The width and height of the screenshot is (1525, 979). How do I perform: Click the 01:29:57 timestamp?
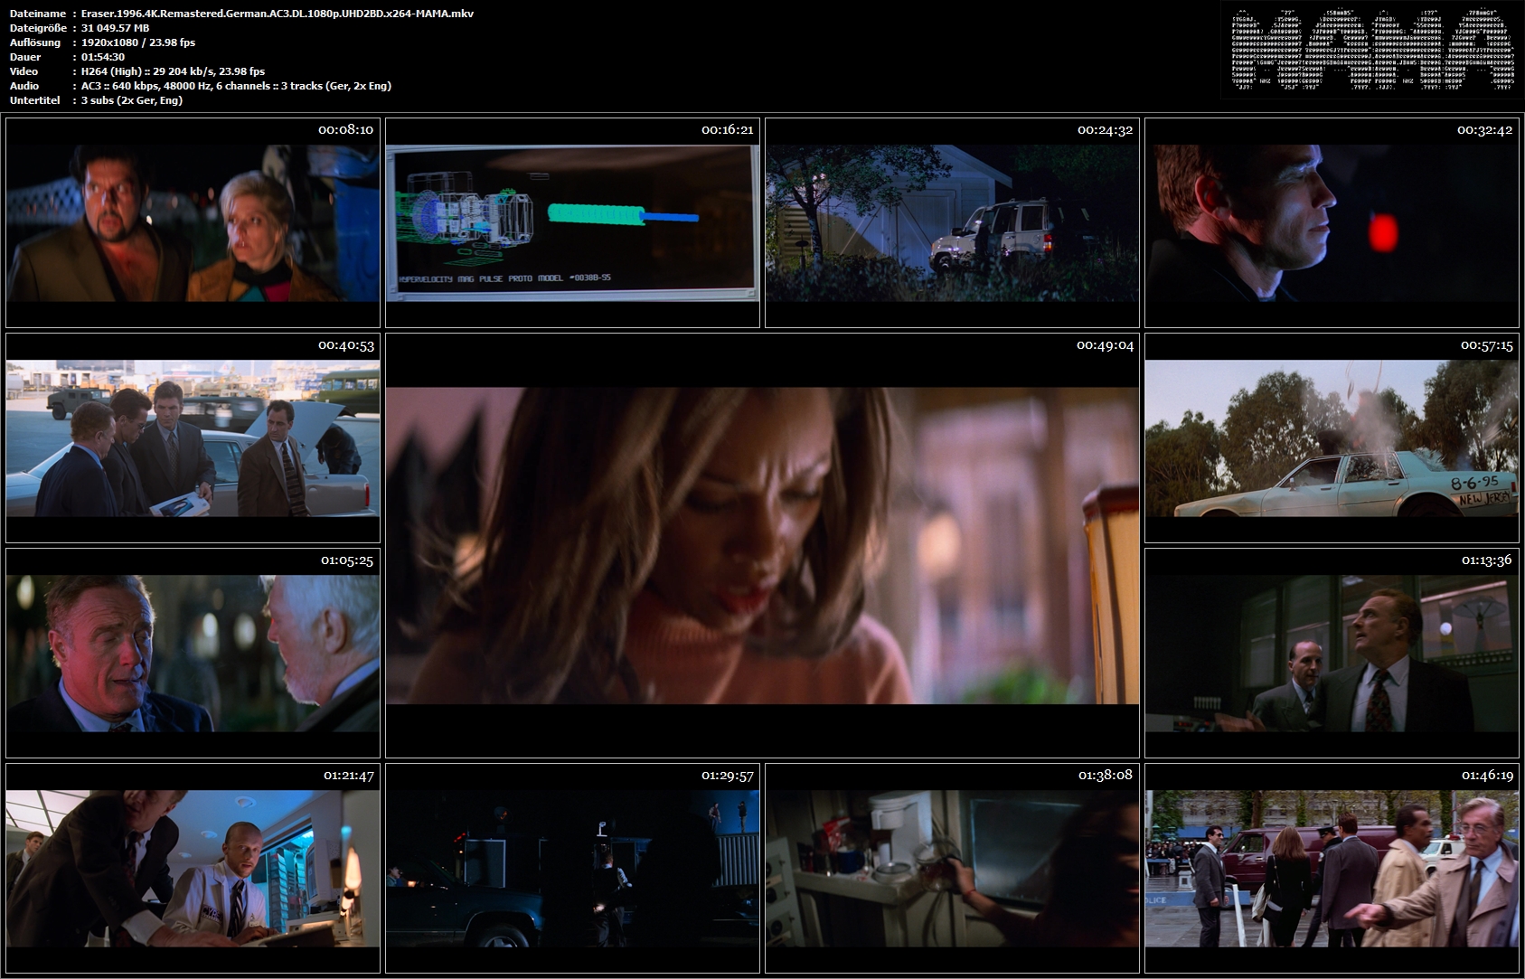(727, 776)
